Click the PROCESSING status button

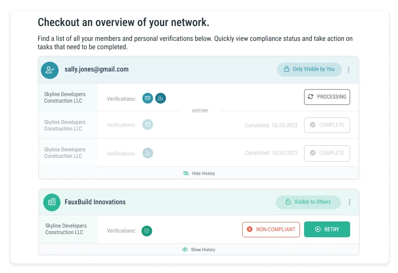coord(327,97)
